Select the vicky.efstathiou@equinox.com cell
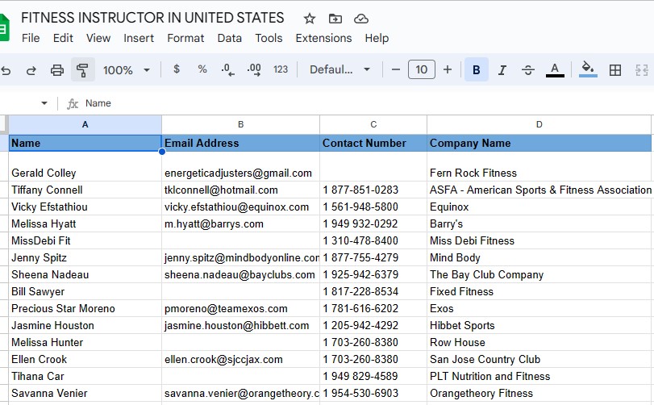The image size is (654, 405). (240, 207)
